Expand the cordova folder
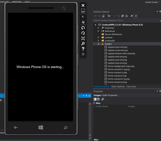This screenshot has height=141, width=161. click(98, 37)
